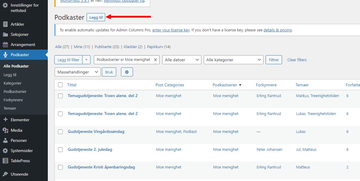The height and width of the screenshot is (181, 360).
Task: Check the Lukas, Treenighetstiden row checkbox
Action: (60, 114)
